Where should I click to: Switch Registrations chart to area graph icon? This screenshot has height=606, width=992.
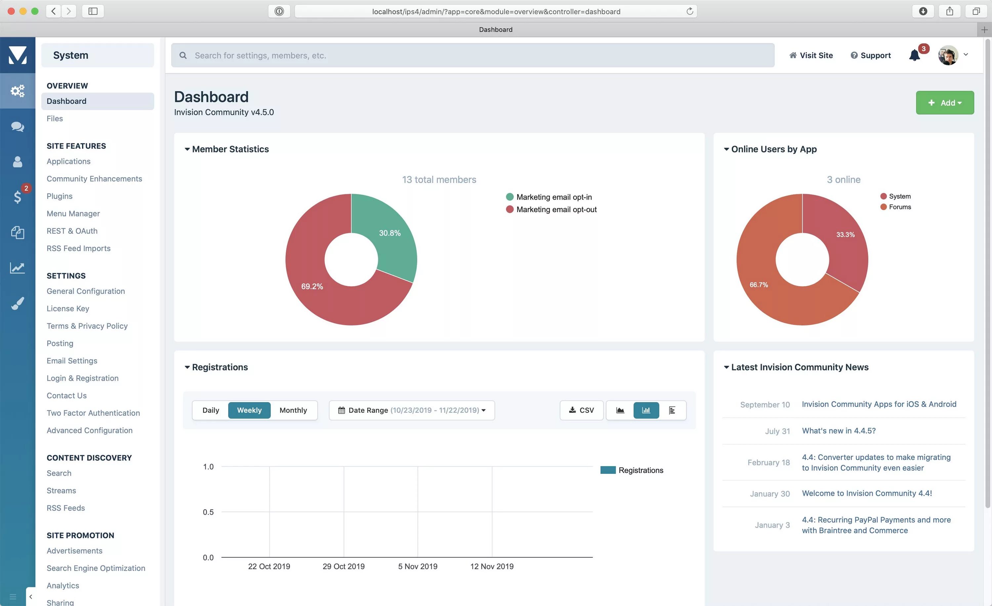click(620, 410)
